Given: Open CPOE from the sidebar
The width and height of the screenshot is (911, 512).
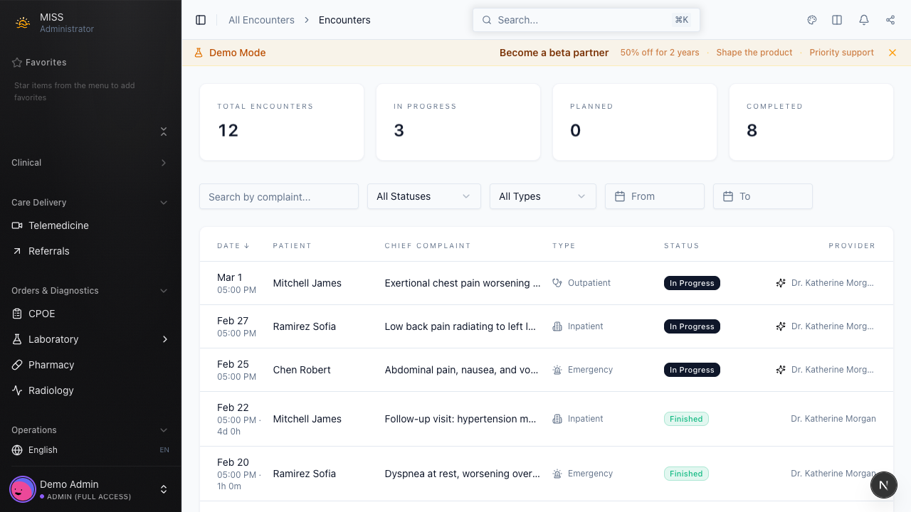Looking at the screenshot, I should pos(40,314).
